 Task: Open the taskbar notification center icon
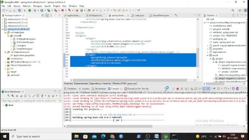pos(242,136)
